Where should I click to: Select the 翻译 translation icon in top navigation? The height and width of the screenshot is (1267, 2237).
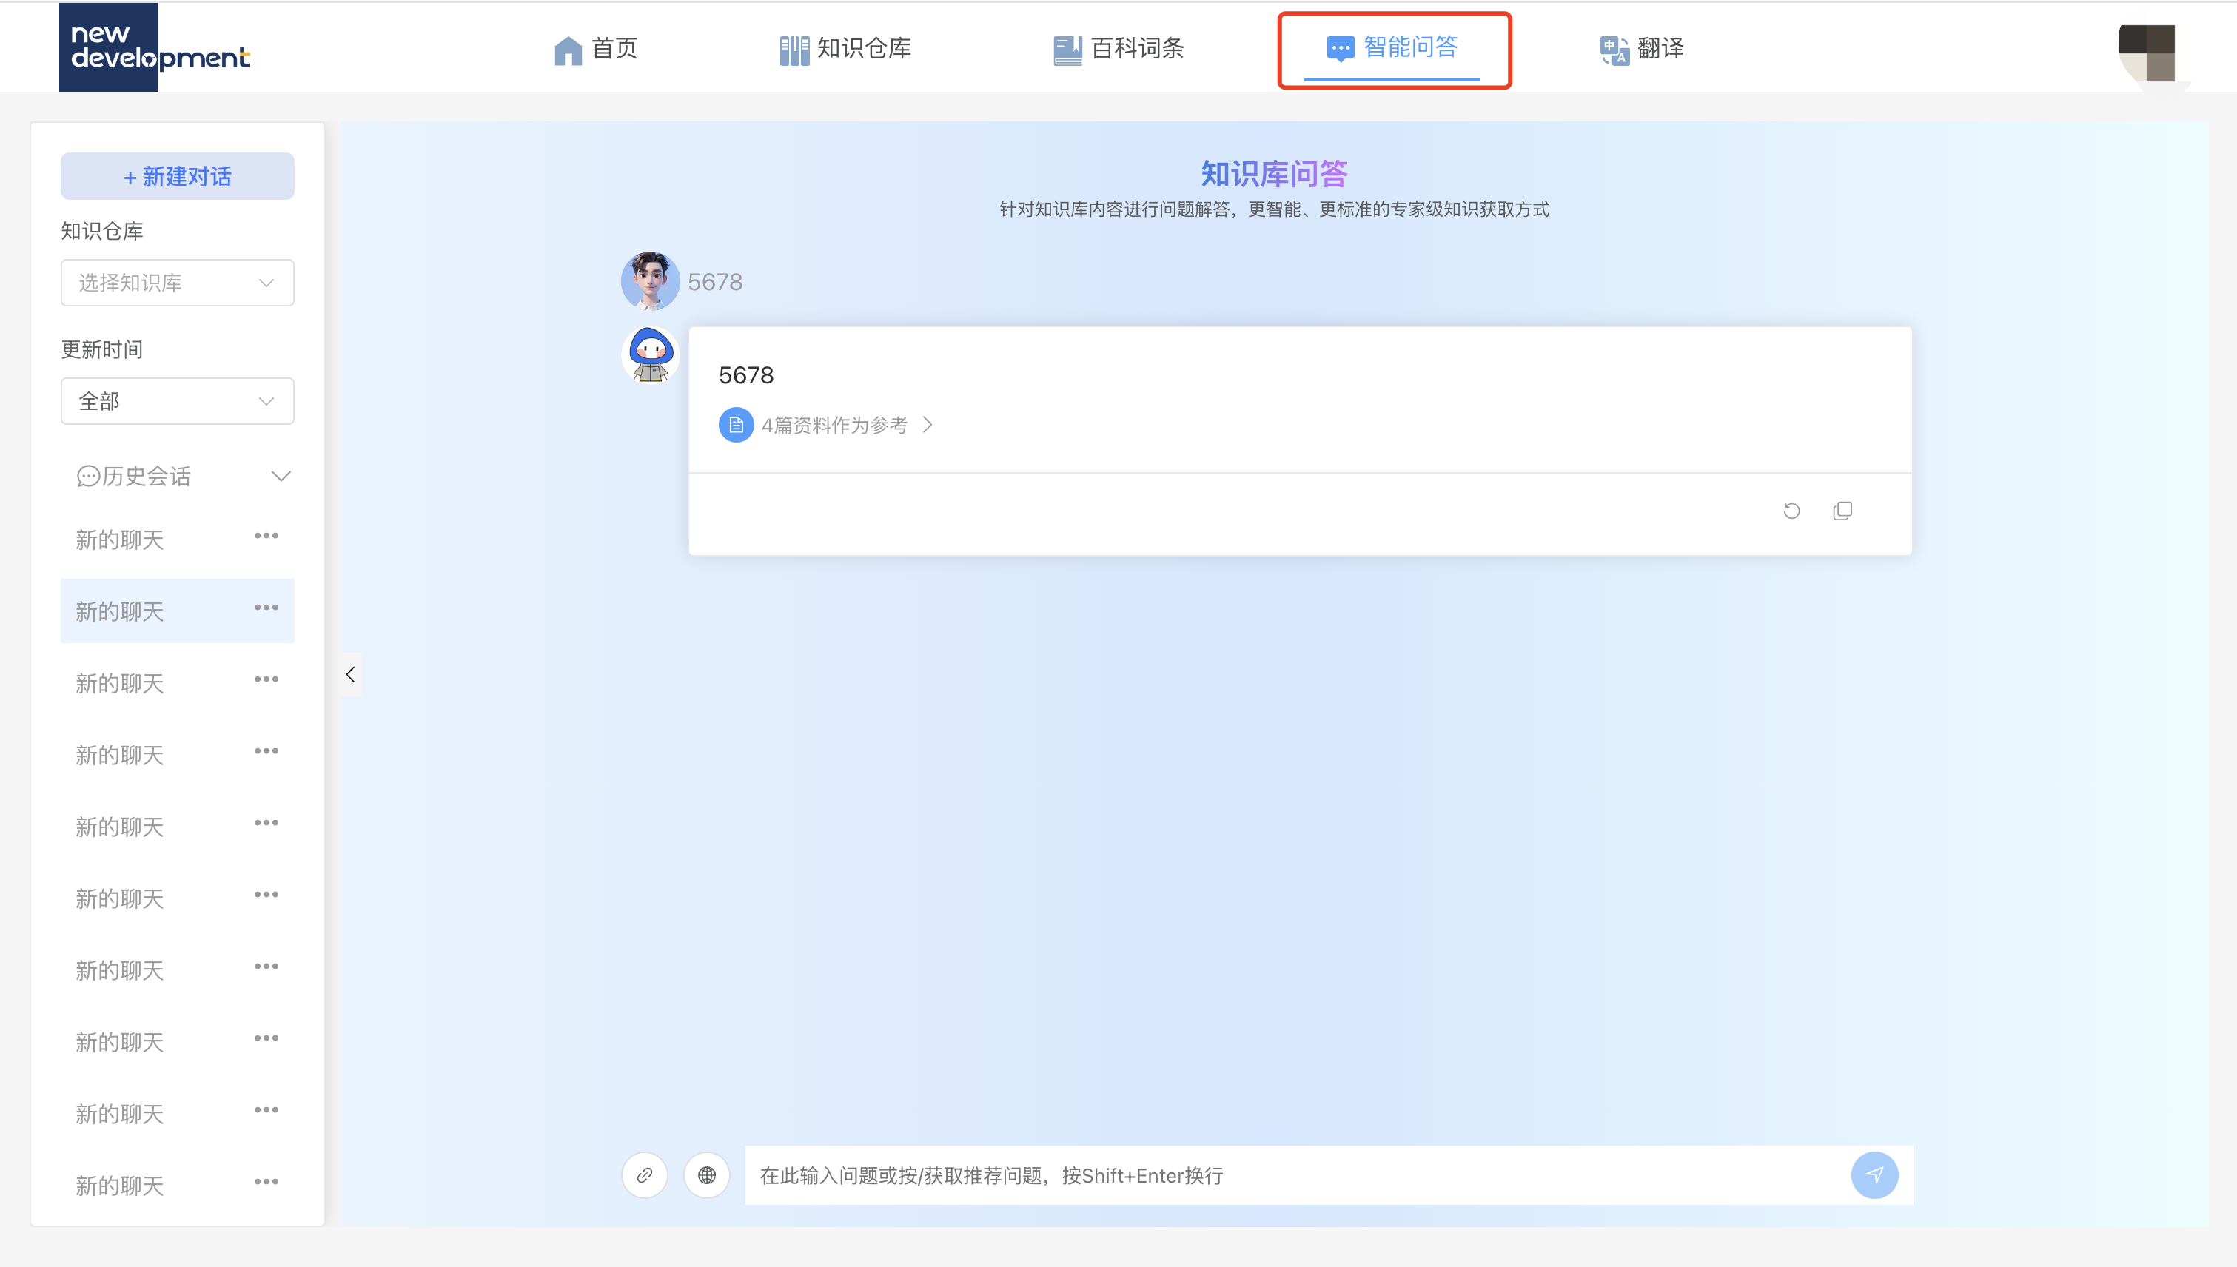click(1614, 50)
